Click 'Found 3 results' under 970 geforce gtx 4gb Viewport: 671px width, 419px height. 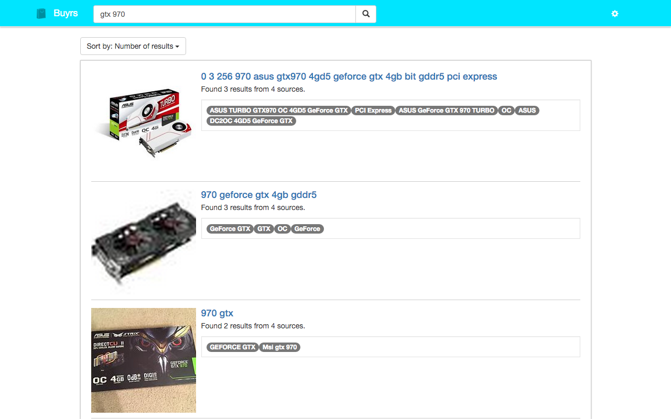tap(253, 207)
